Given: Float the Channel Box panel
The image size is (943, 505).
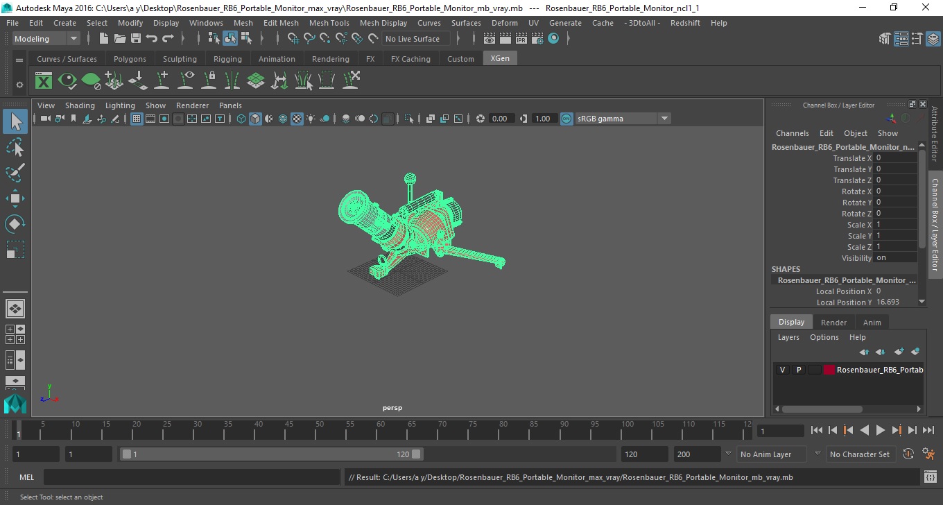Looking at the screenshot, I should click(x=912, y=105).
